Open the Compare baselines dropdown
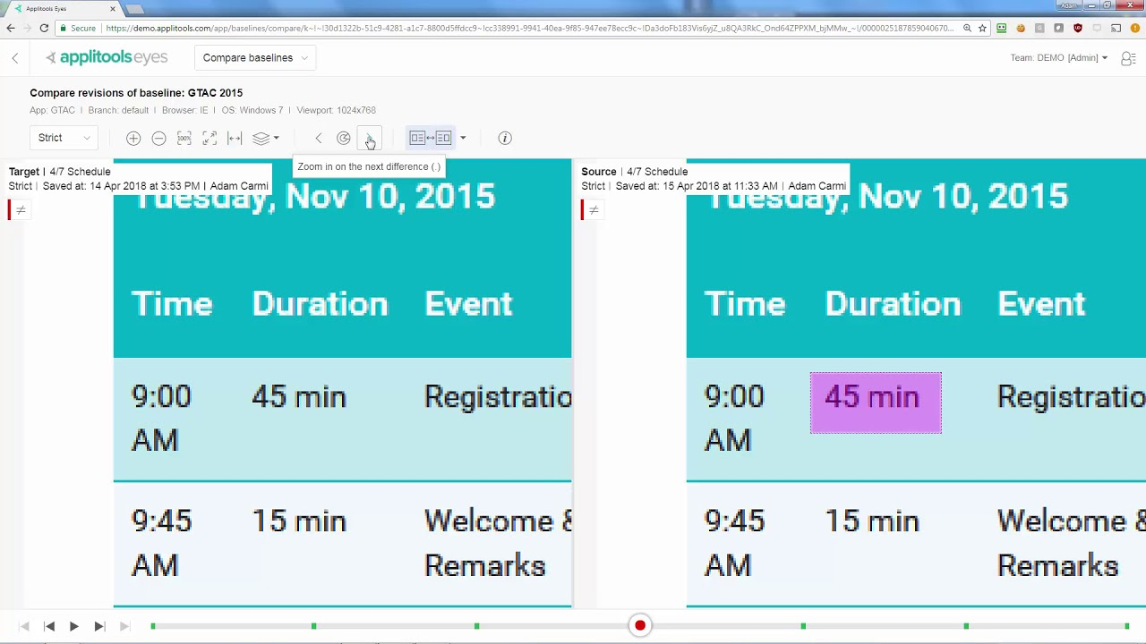This screenshot has width=1146, height=644. click(x=255, y=57)
